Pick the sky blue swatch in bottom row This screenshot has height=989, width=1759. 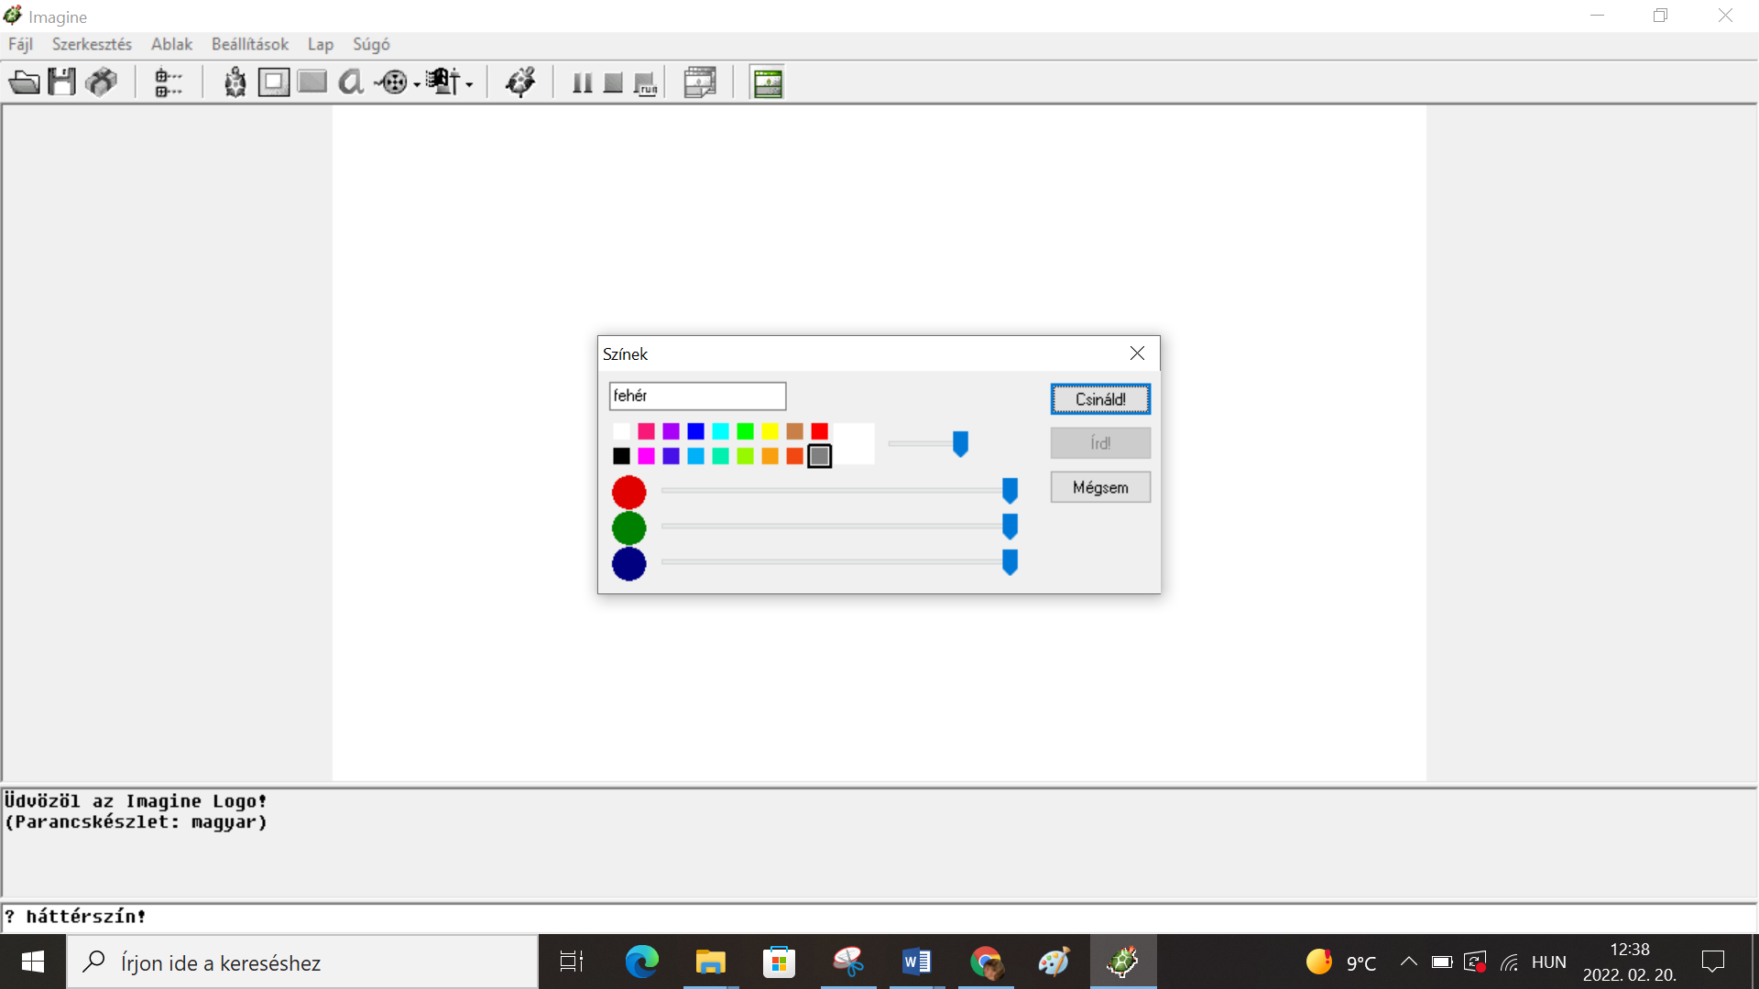click(x=695, y=456)
